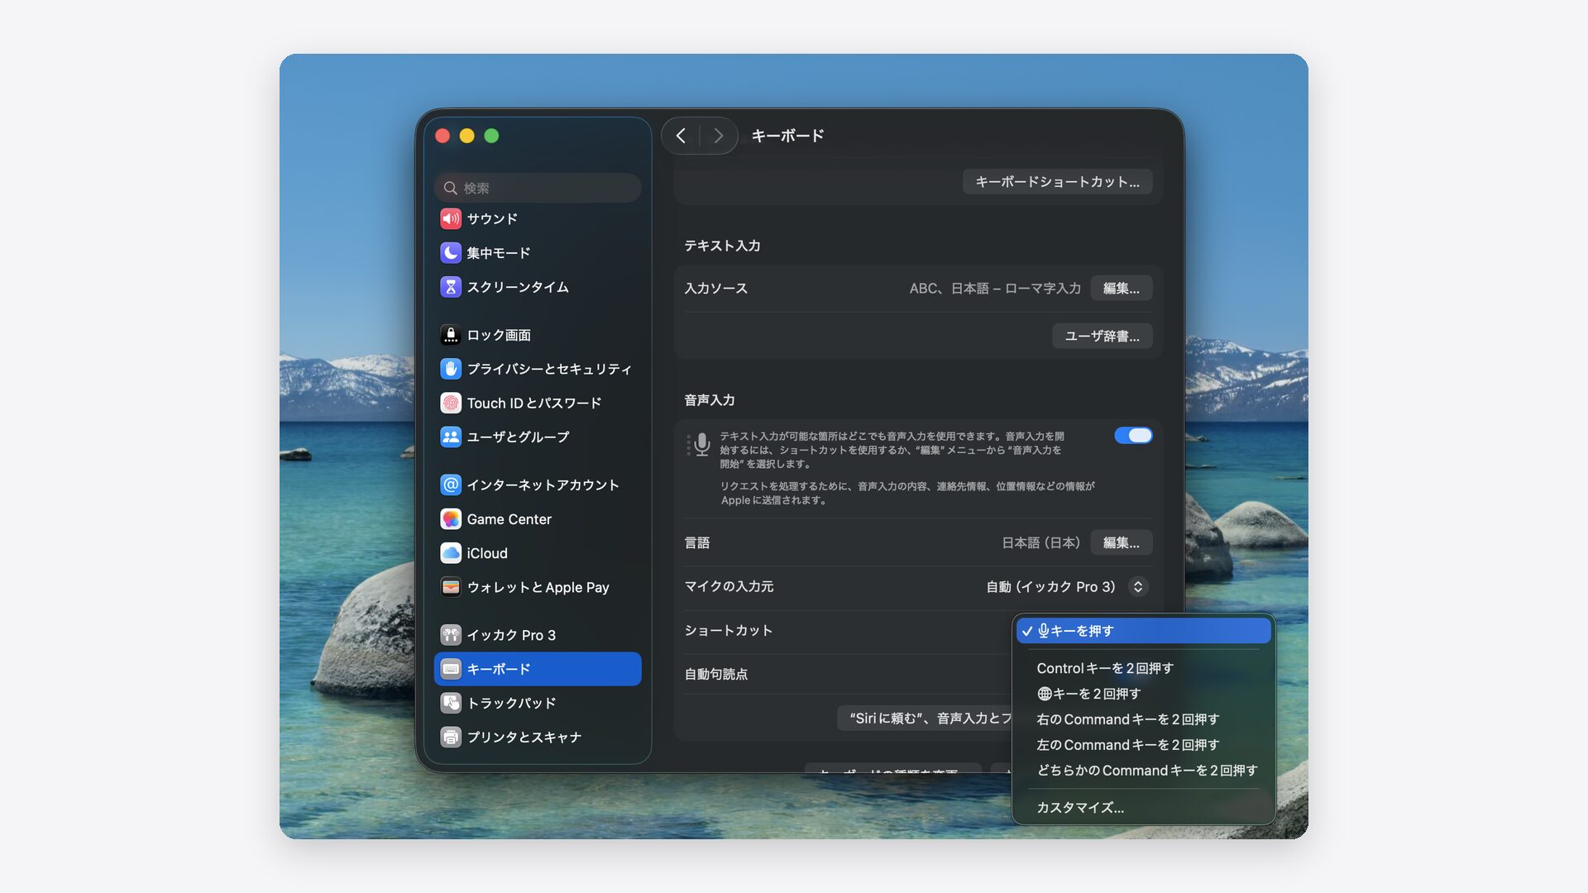
Task: Click the キーボード keyboard icon in sidebar
Action: (x=451, y=668)
